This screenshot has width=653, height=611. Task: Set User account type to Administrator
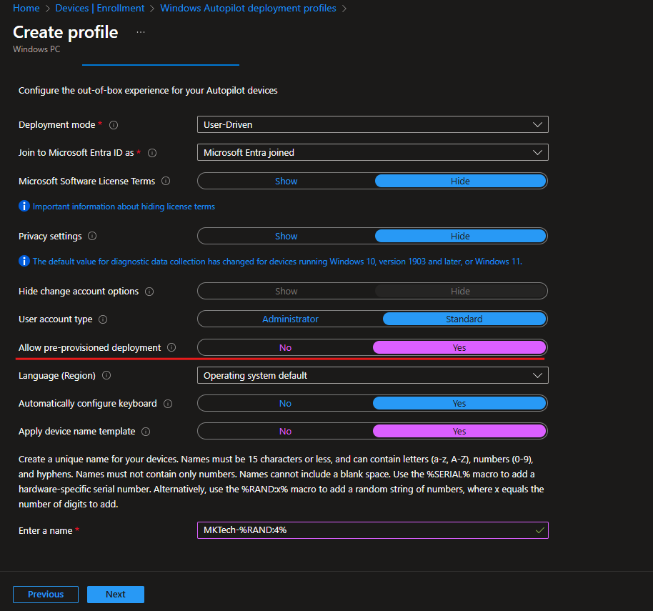[x=290, y=319]
